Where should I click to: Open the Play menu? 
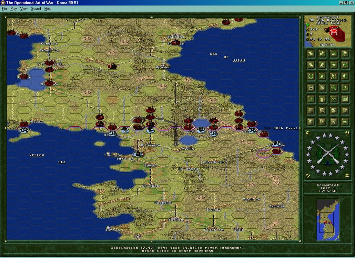[14, 9]
